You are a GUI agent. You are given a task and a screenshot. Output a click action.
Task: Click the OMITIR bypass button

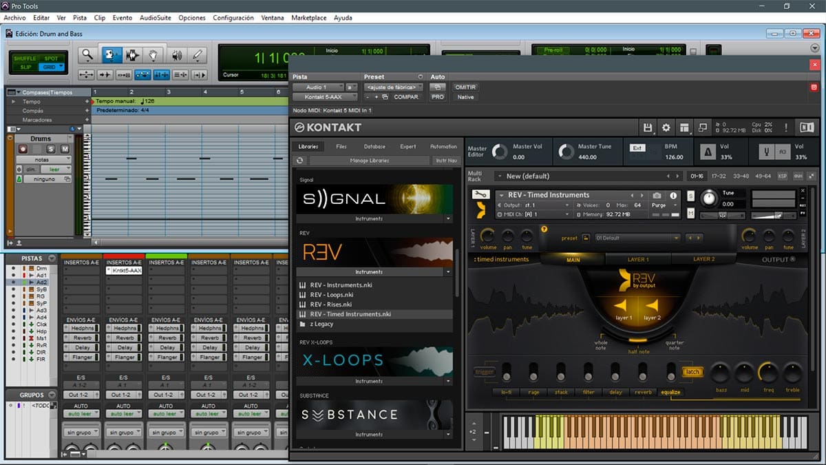tap(465, 87)
